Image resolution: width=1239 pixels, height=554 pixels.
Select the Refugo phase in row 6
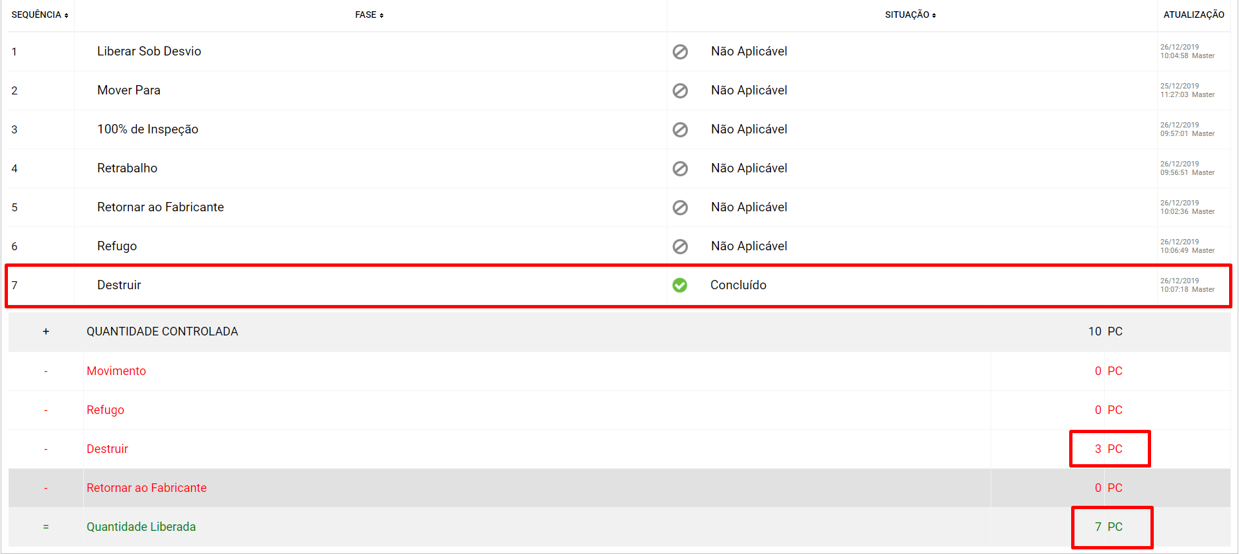(117, 246)
